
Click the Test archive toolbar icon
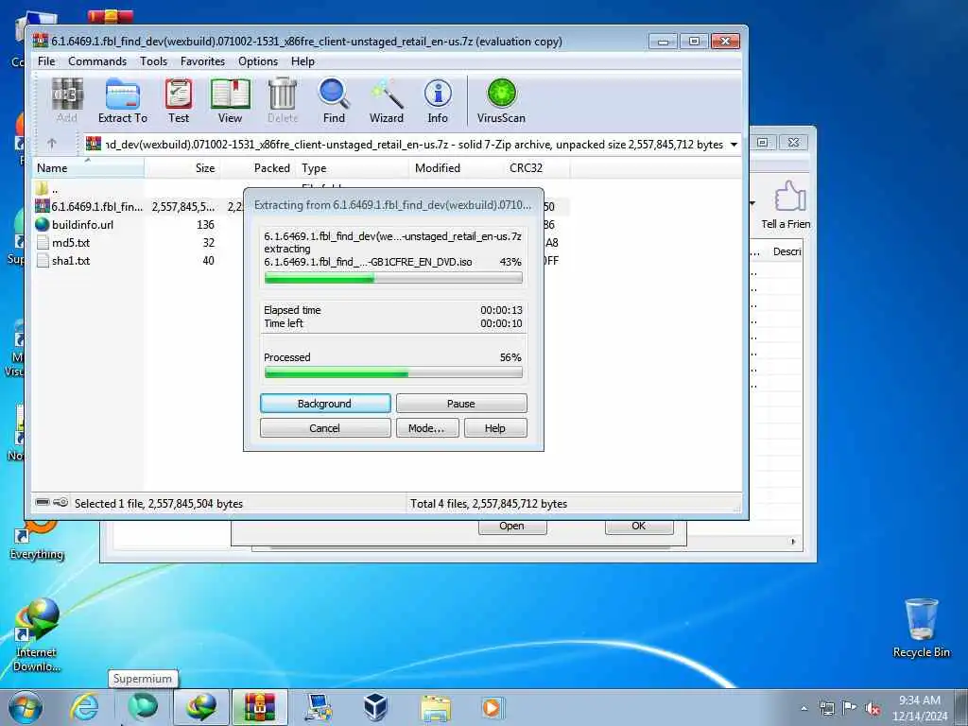[x=179, y=101]
